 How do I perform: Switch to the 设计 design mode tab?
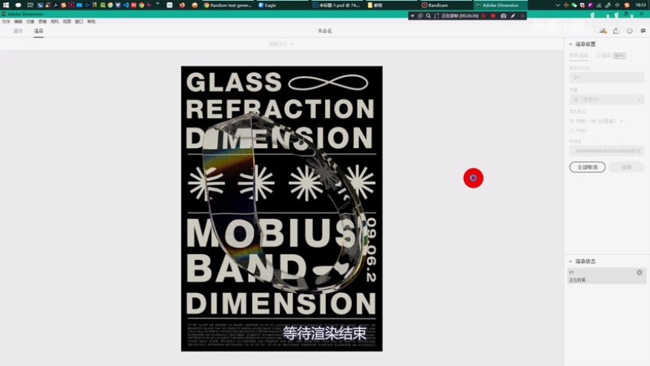click(x=18, y=31)
